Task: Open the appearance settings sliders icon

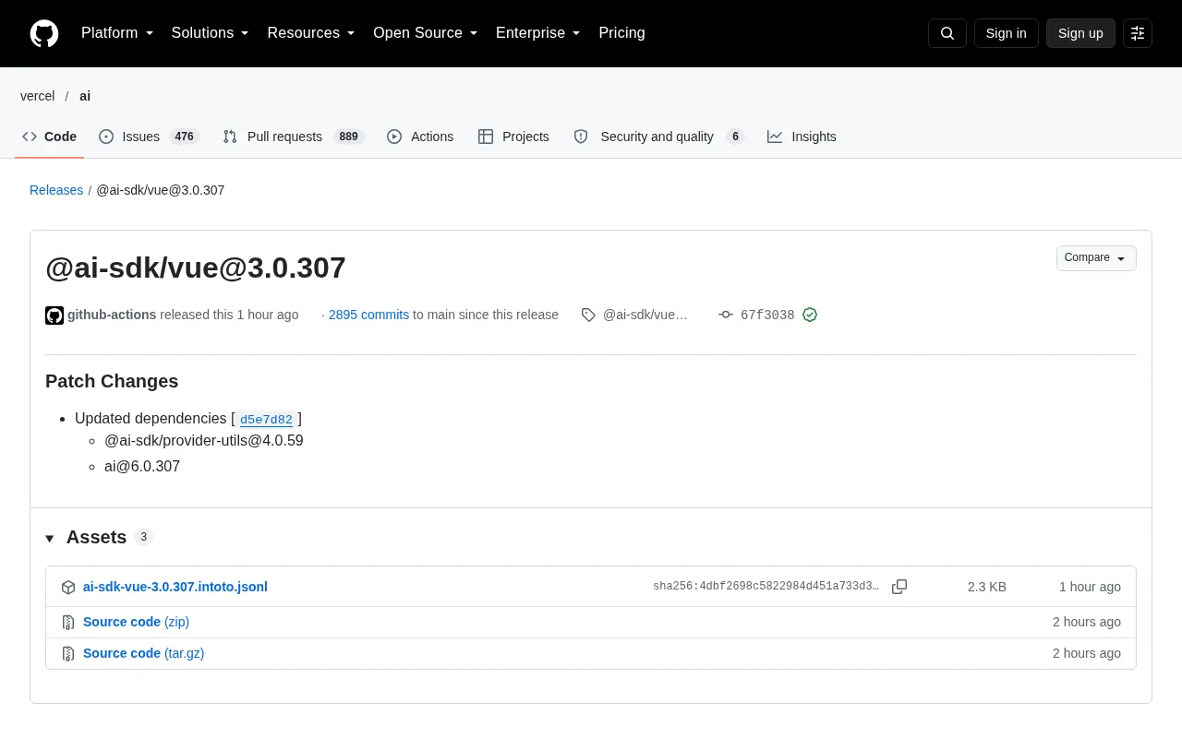Action: coord(1138,33)
